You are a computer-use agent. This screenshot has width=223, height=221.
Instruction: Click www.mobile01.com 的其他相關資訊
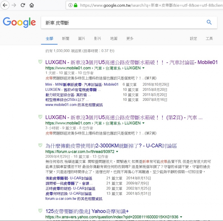point(74,105)
